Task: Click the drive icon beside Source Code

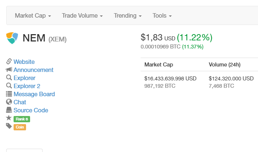Action: coord(9,110)
